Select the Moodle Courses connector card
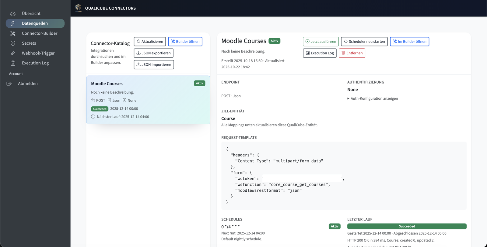Image resolution: width=487 pixels, height=247 pixels. [148, 100]
